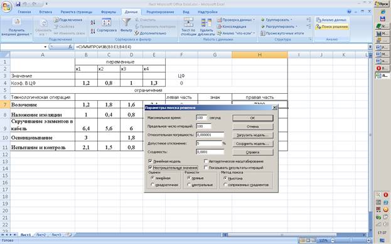Click the Сортировка sort icon
This screenshot has height=244, width=391.
tap(107, 23)
